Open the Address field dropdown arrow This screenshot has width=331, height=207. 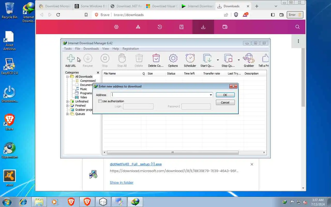(x=211, y=95)
